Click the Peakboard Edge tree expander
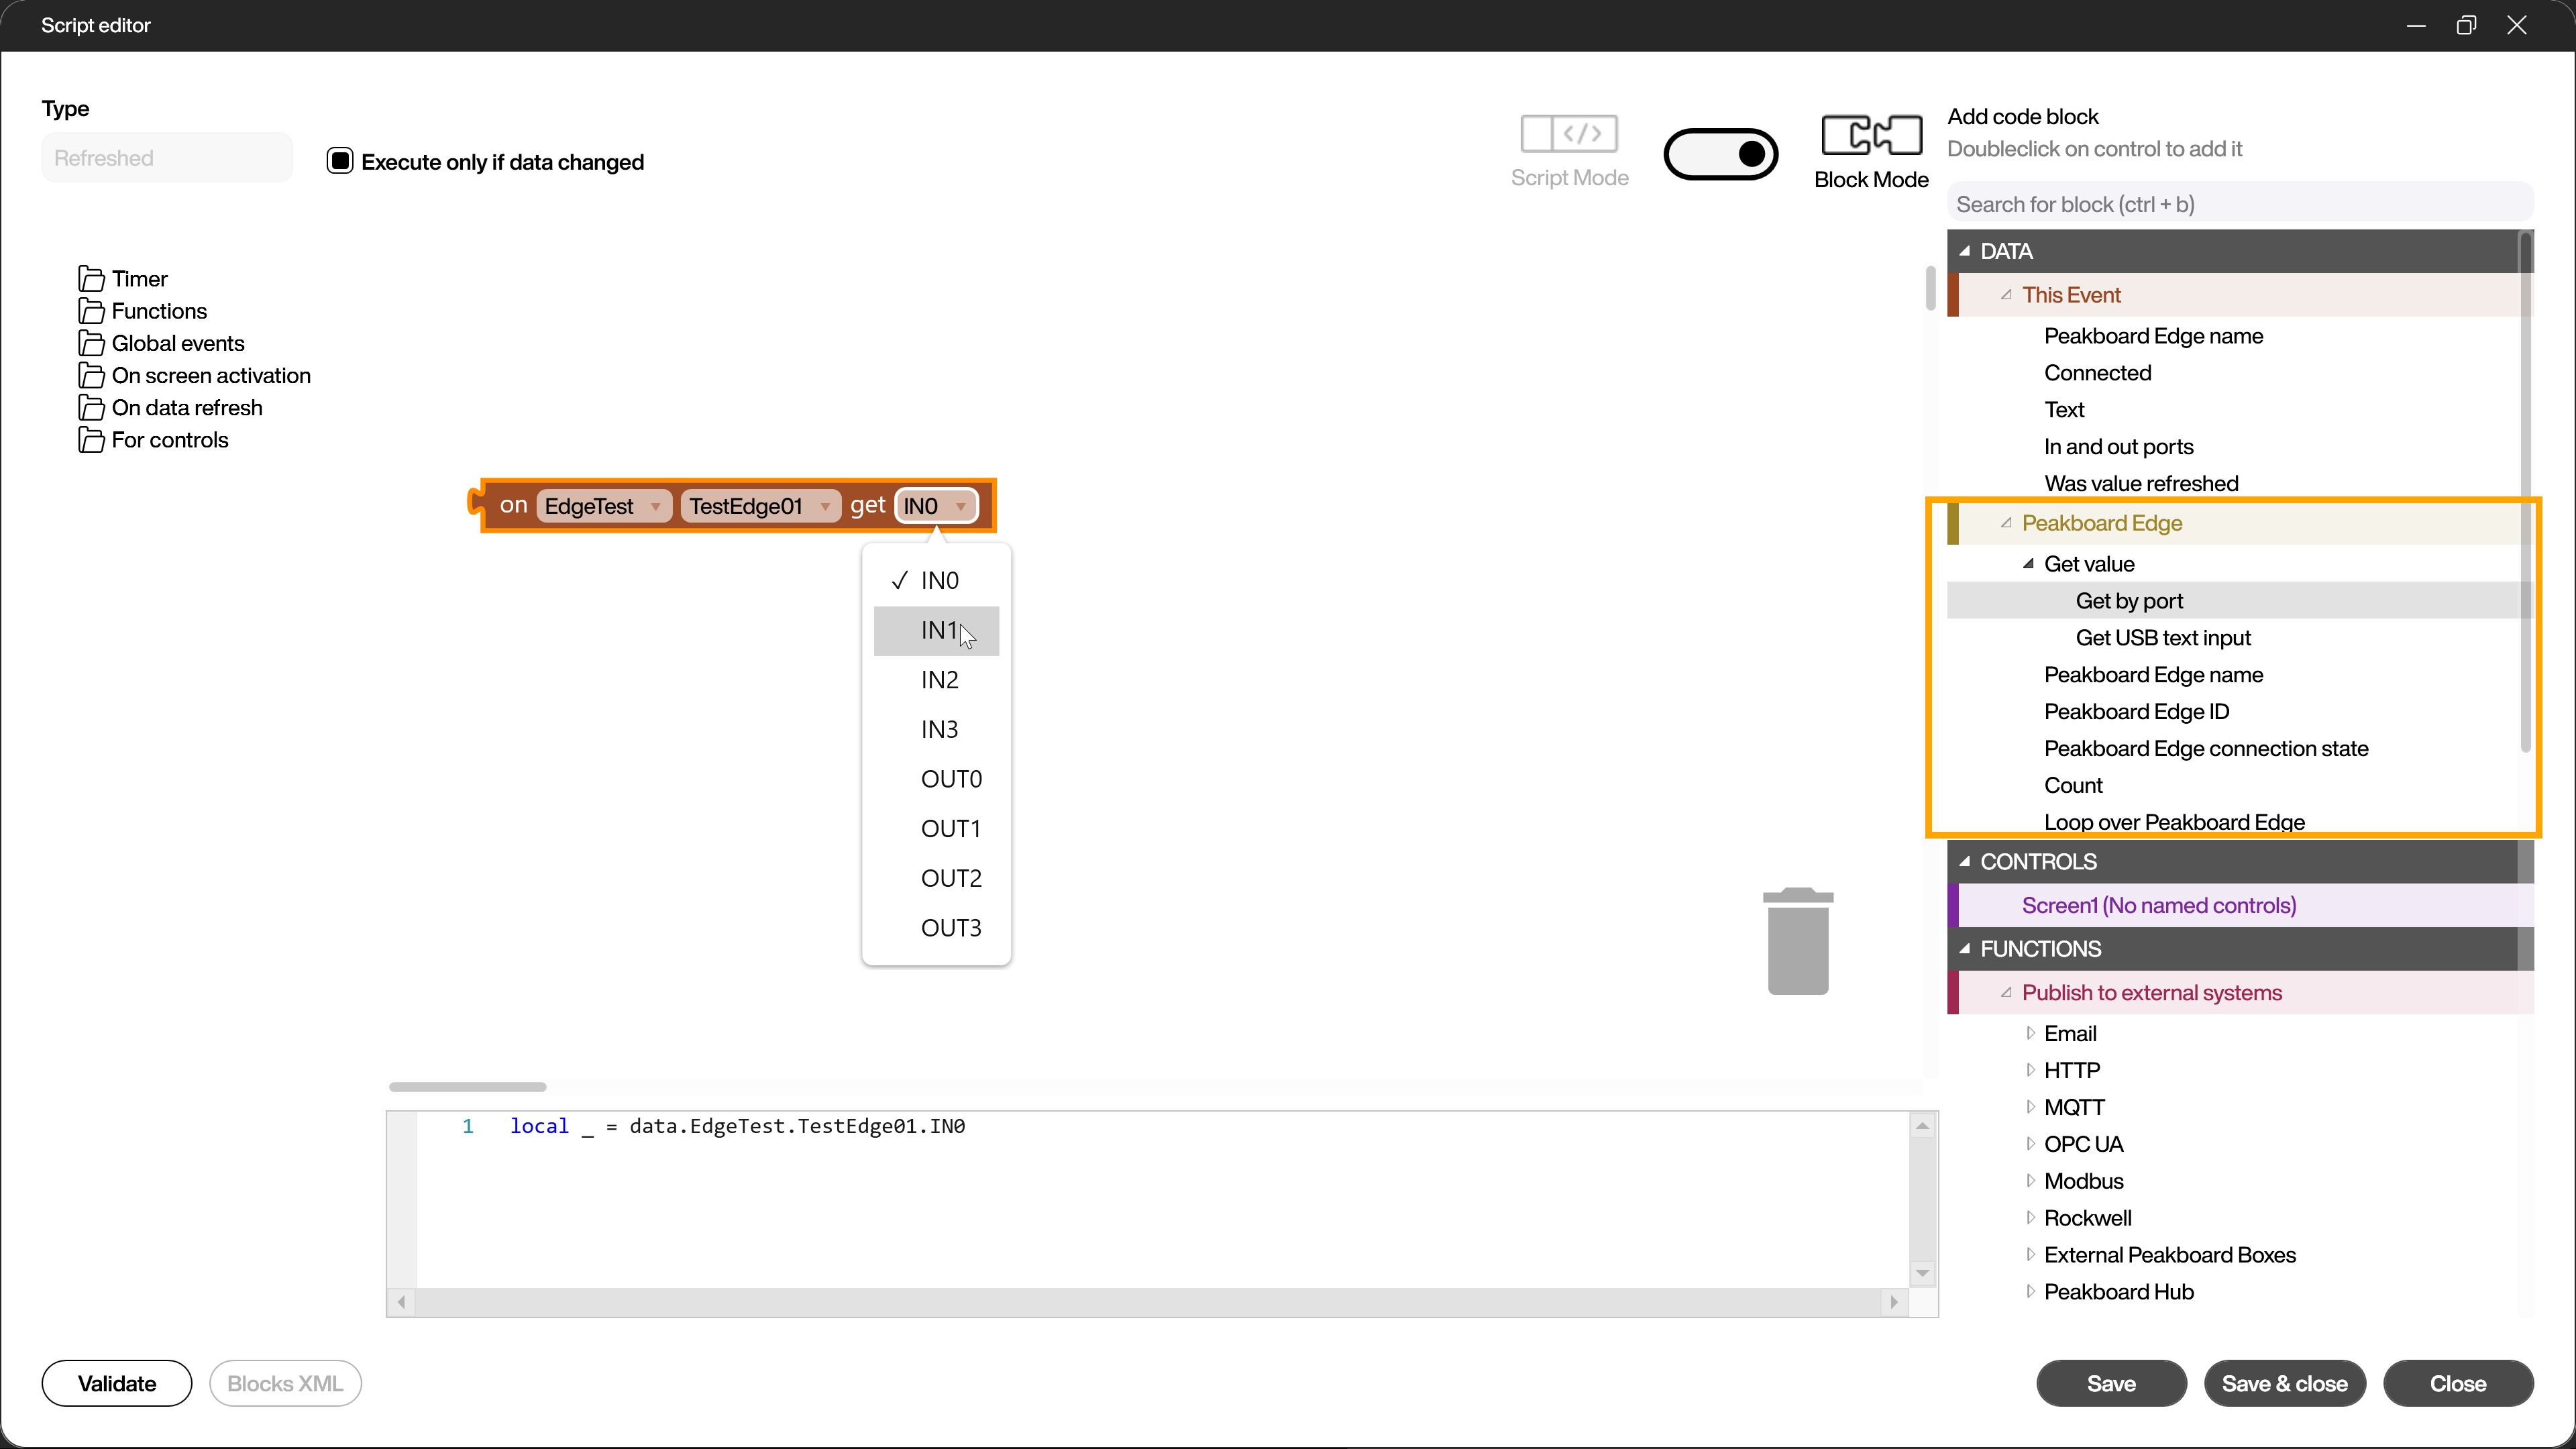The width and height of the screenshot is (2576, 1449). tap(2008, 522)
